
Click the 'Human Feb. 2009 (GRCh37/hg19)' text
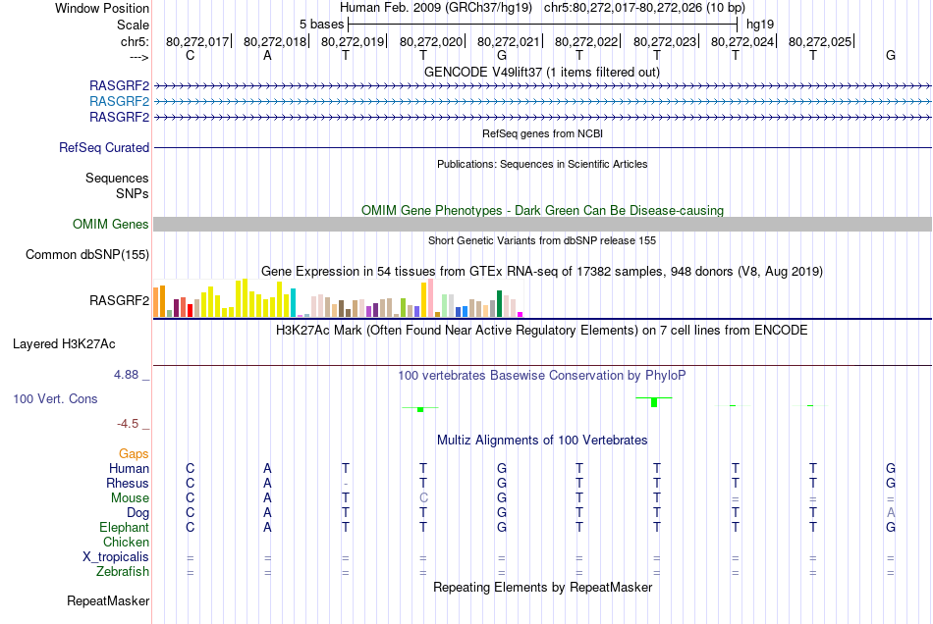pyautogui.click(x=437, y=8)
